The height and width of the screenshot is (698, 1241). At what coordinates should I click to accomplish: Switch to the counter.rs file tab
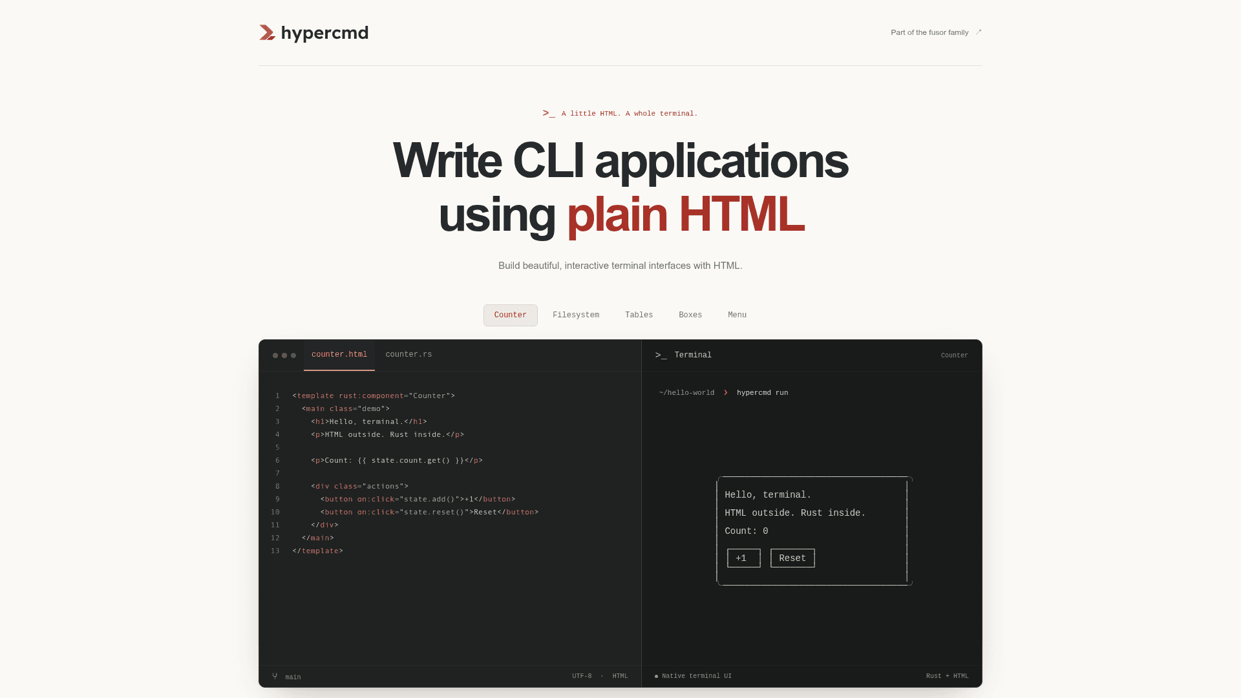pos(408,355)
